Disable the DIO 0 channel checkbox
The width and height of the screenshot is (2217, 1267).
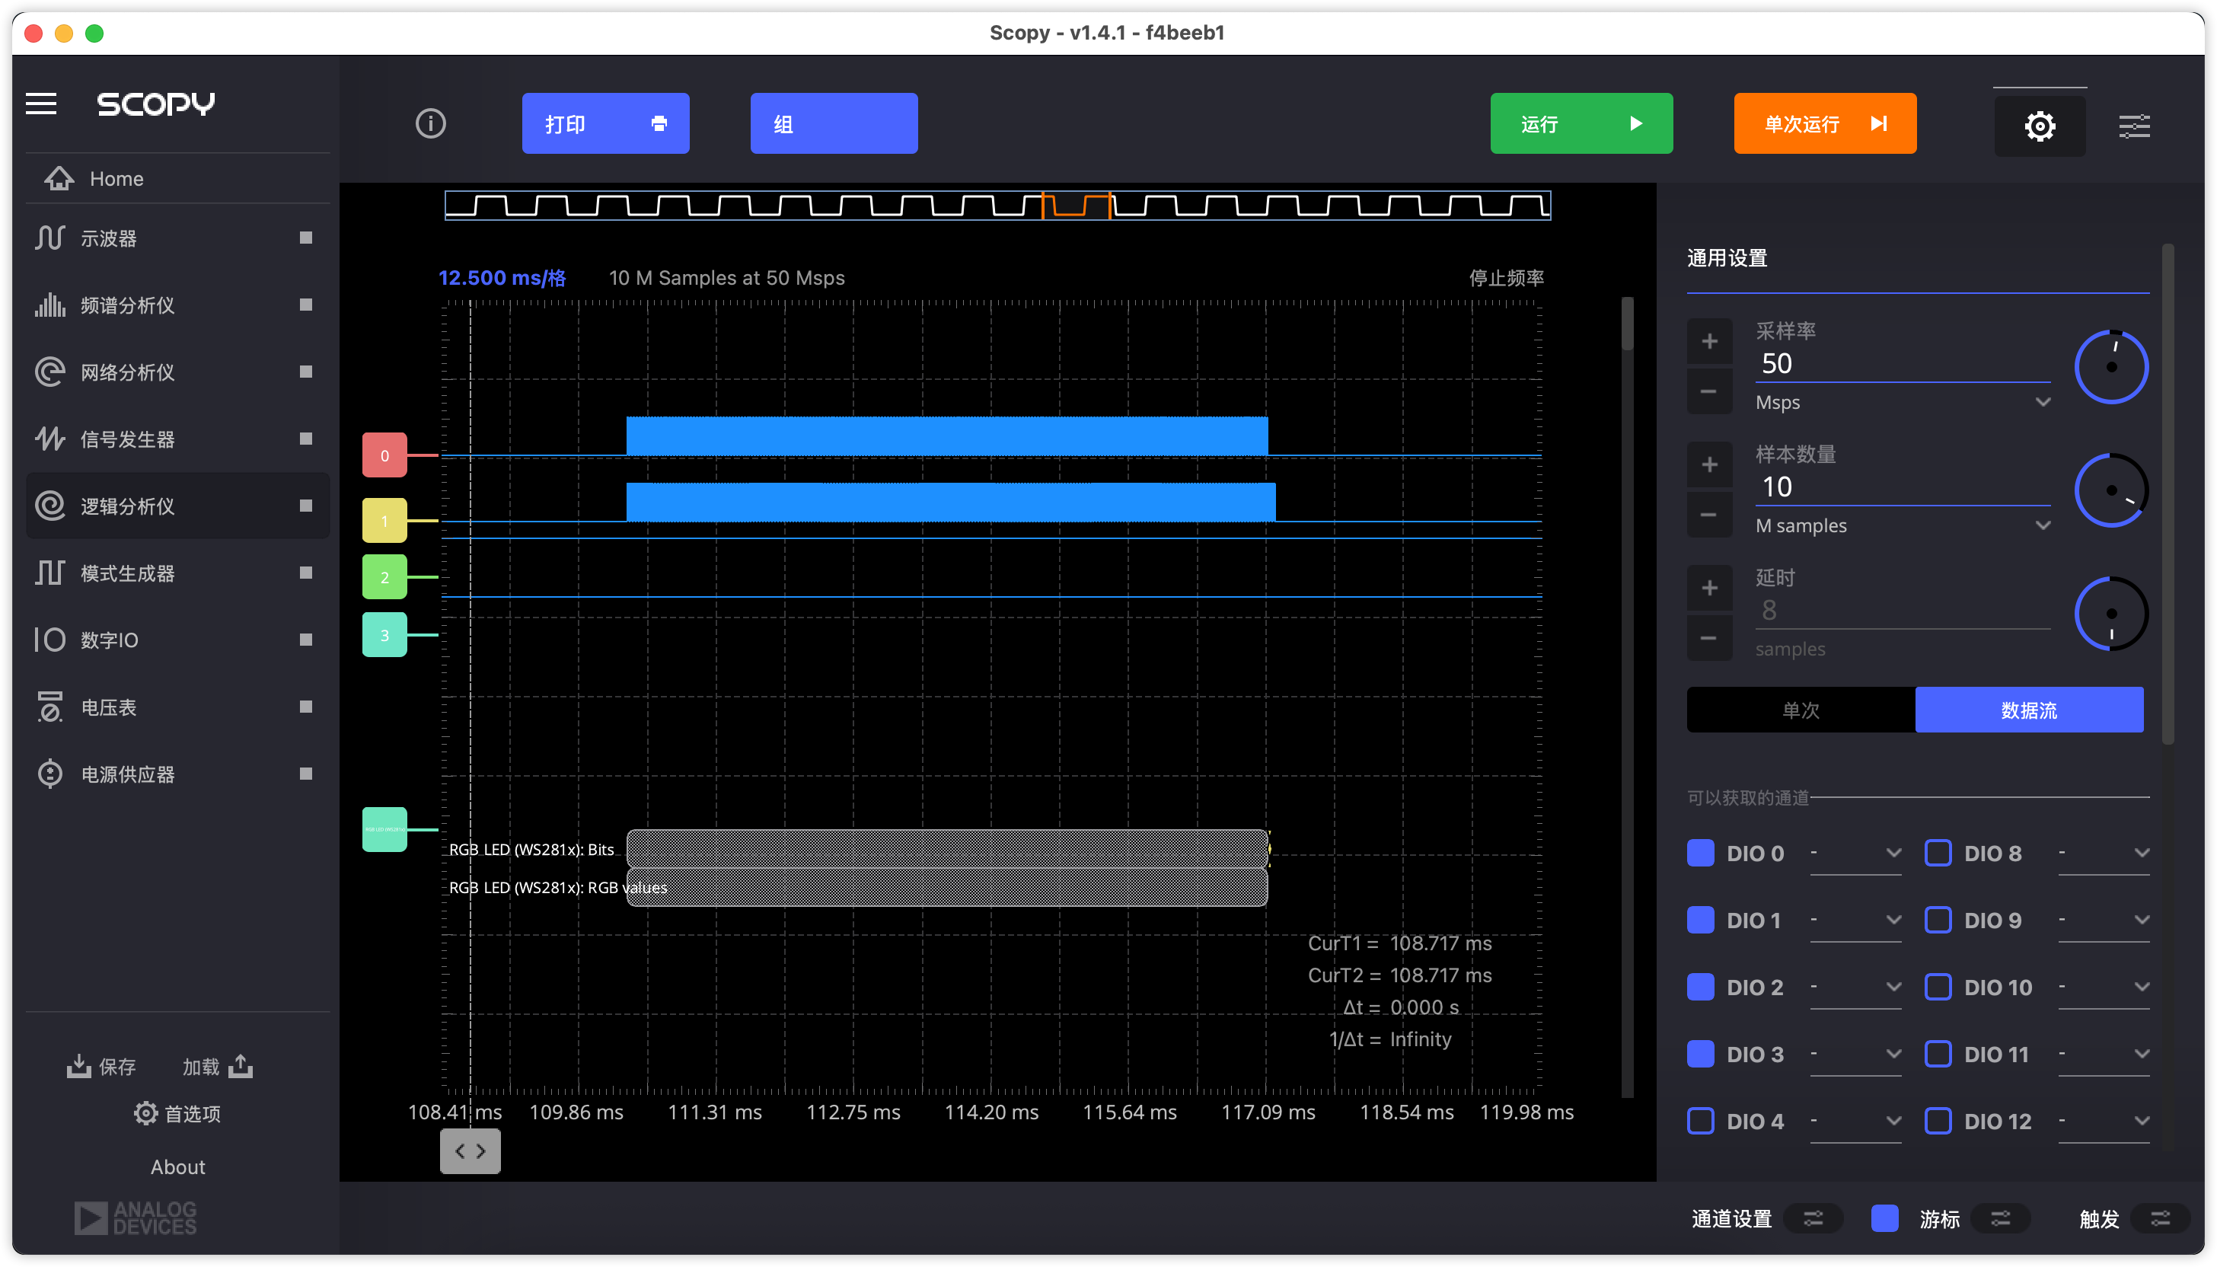pos(1700,853)
